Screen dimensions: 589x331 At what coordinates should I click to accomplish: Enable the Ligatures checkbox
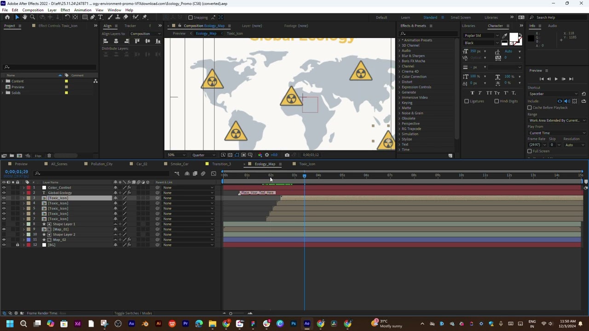coord(467,101)
